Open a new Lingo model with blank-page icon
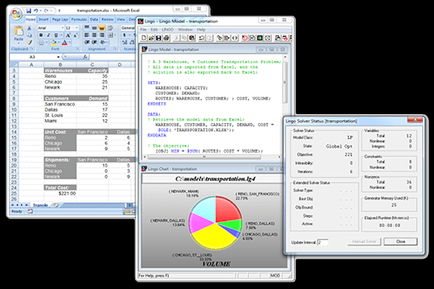The image size is (434, 289). (144, 38)
